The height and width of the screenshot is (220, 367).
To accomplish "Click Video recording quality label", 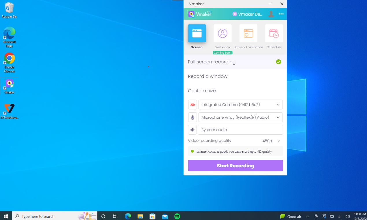I will 210,141.
